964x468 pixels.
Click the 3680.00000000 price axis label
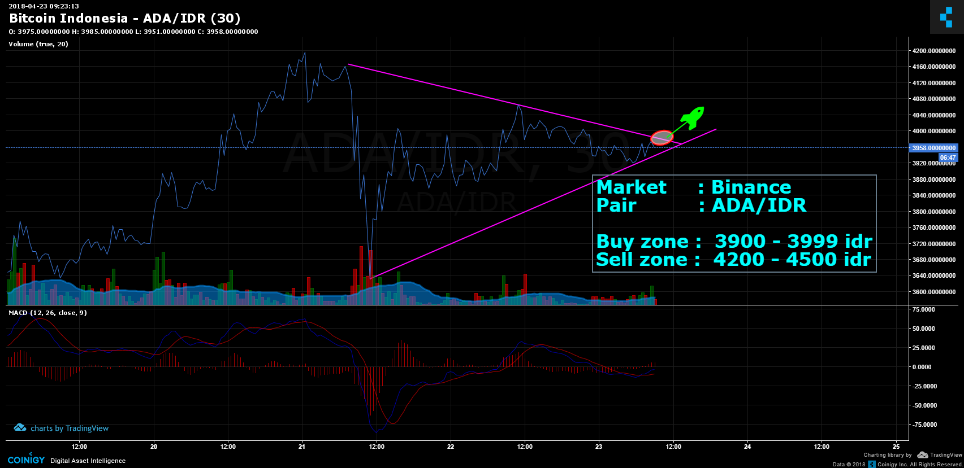click(933, 260)
